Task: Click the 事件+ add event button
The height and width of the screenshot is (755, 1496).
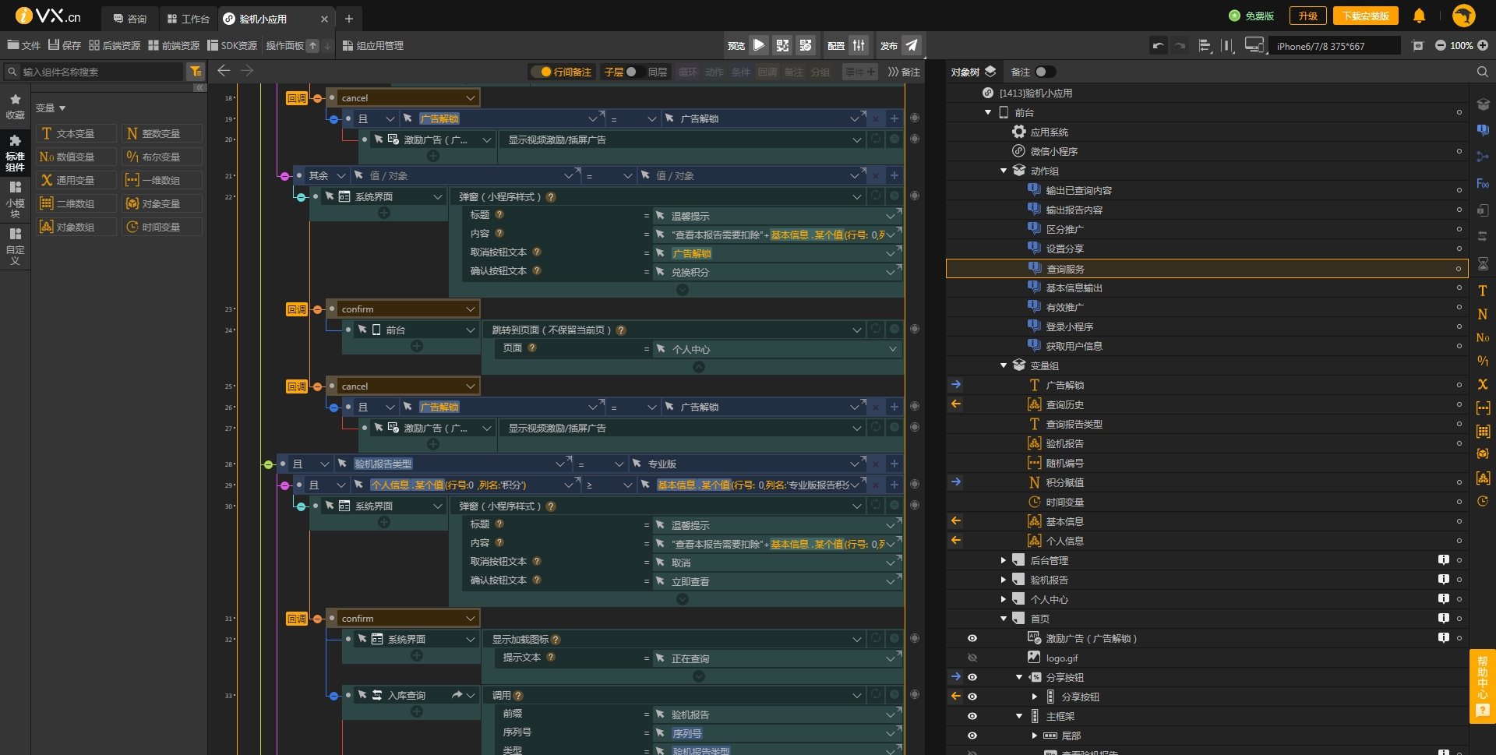Action: click(x=860, y=72)
